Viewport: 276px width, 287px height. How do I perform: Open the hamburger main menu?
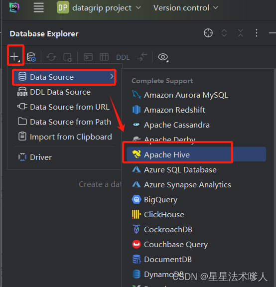39,7
